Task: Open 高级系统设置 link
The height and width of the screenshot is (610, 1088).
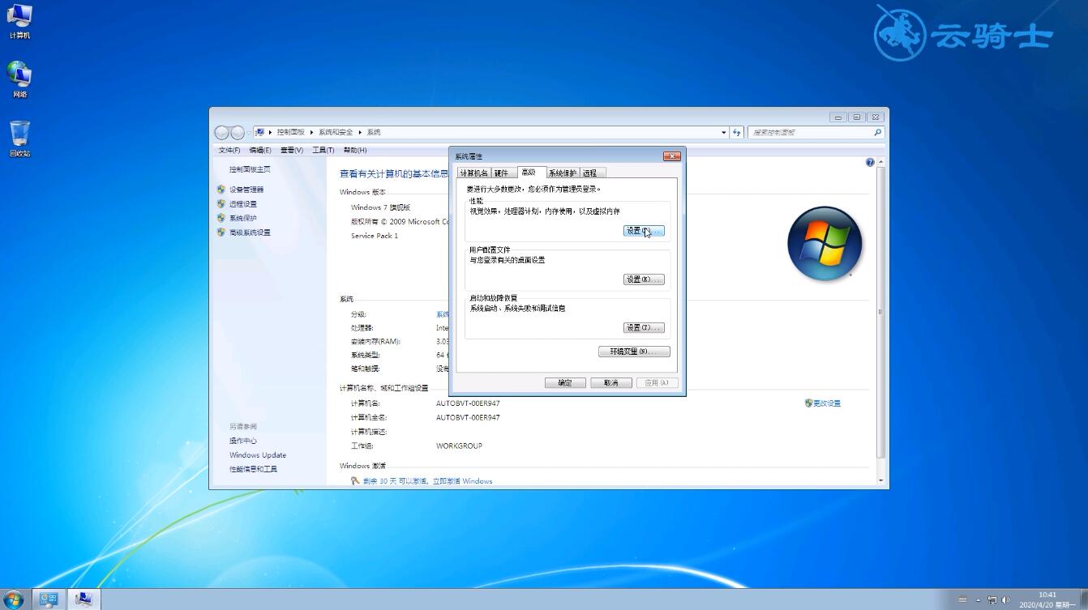Action: pos(250,232)
